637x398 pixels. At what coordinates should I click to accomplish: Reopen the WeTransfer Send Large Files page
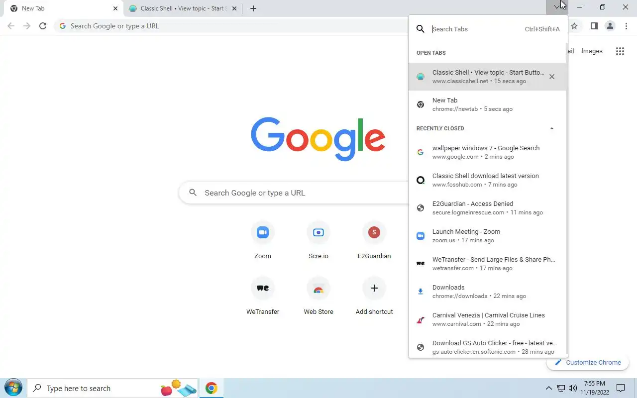click(487, 264)
